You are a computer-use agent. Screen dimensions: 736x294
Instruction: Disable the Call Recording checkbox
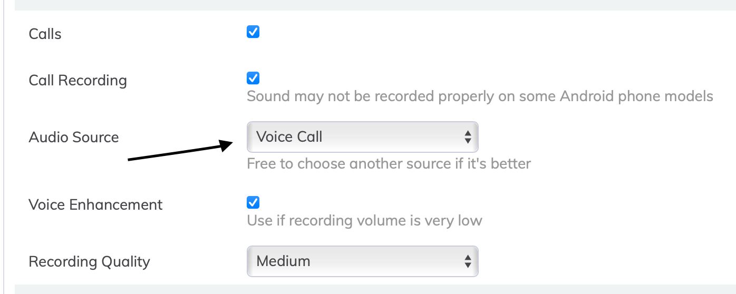tap(253, 79)
